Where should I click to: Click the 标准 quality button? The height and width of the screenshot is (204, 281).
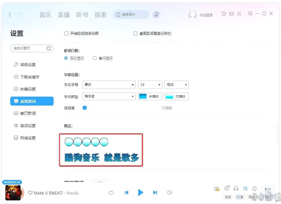(x=240, y=197)
